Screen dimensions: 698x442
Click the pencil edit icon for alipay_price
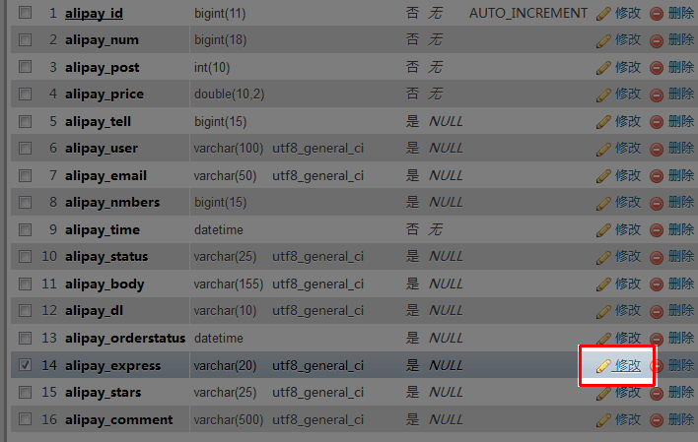click(603, 95)
